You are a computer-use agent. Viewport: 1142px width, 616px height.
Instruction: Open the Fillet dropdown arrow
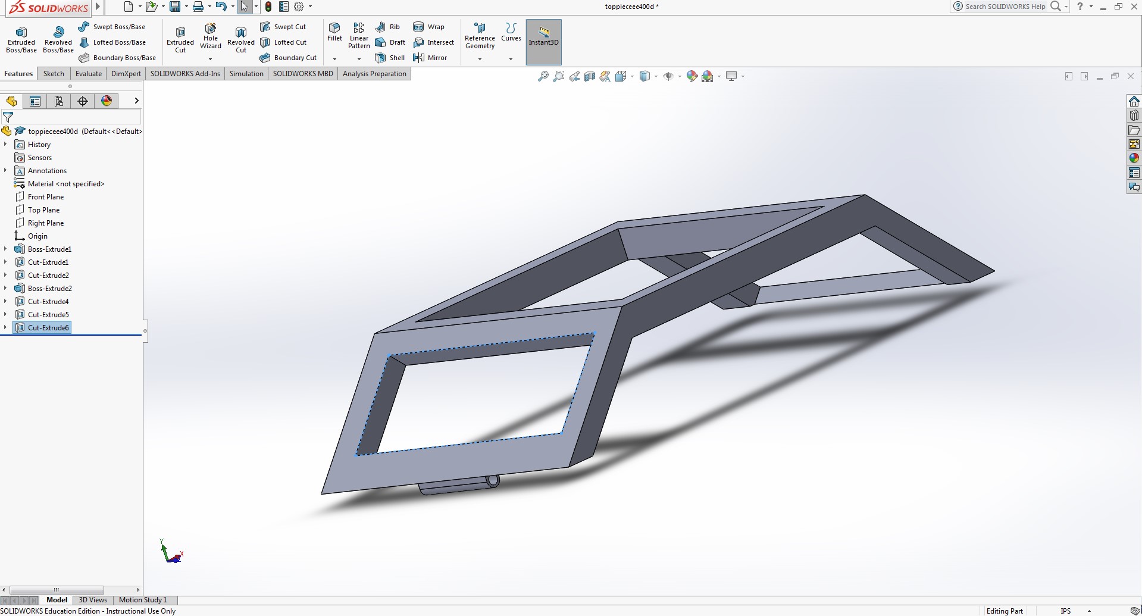click(334, 59)
